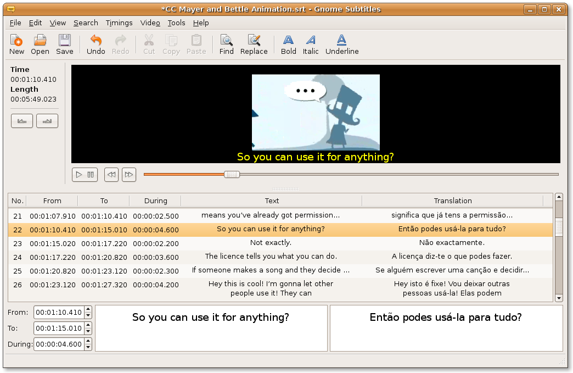Select subtitle row 'Not exactly.'

tap(280, 243)
